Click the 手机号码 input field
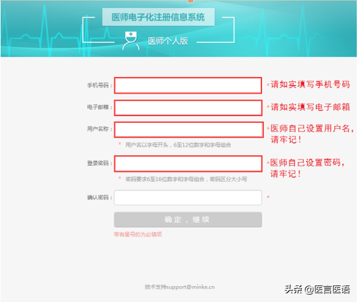Screen dimensions: 358x302 (x=188, y=86)
